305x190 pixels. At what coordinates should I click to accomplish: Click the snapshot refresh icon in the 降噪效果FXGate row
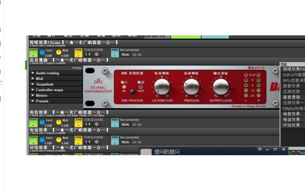click(97, 54)
